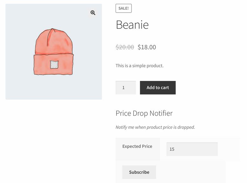
Task: Subscribe to price drop notifications
Action: pyautogui.click(x=139, y=172)
